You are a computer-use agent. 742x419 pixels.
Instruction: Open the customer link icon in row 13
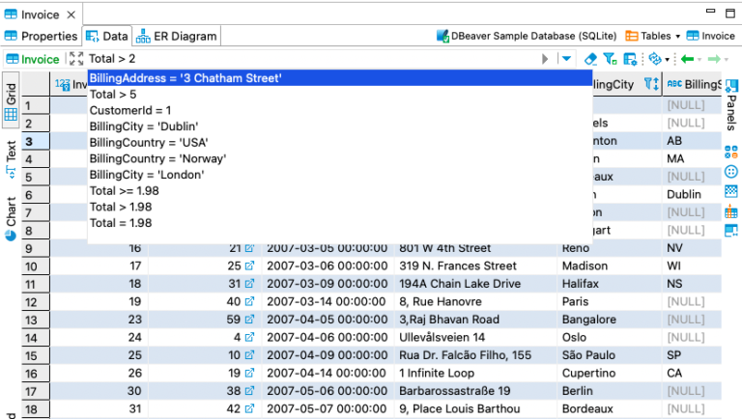(x=249, y=320)
